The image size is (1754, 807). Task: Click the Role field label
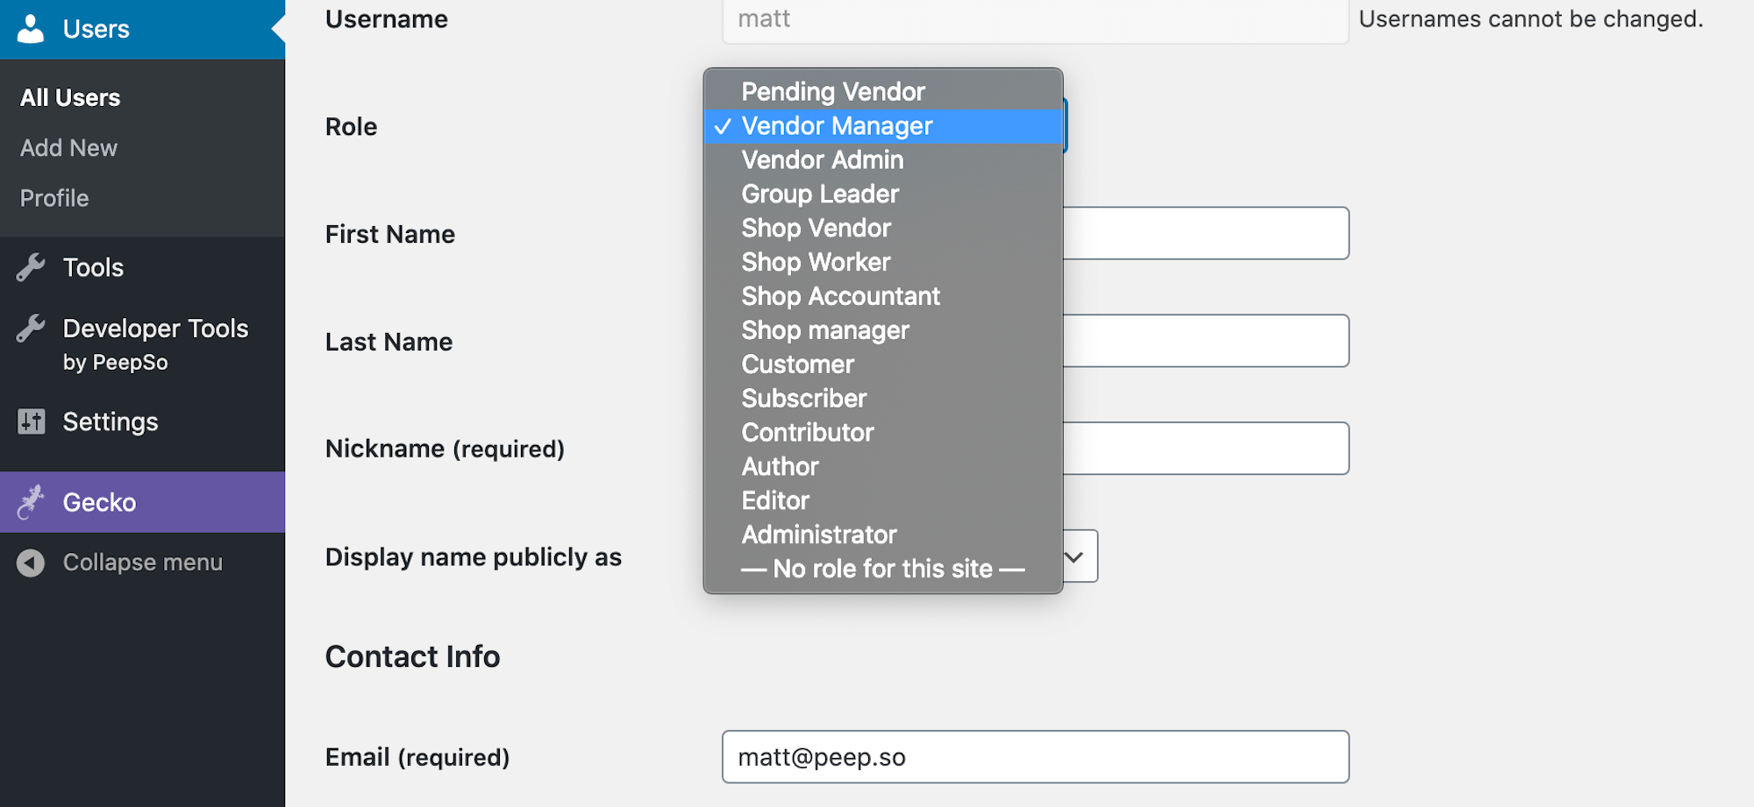click(x=351, y=127)
